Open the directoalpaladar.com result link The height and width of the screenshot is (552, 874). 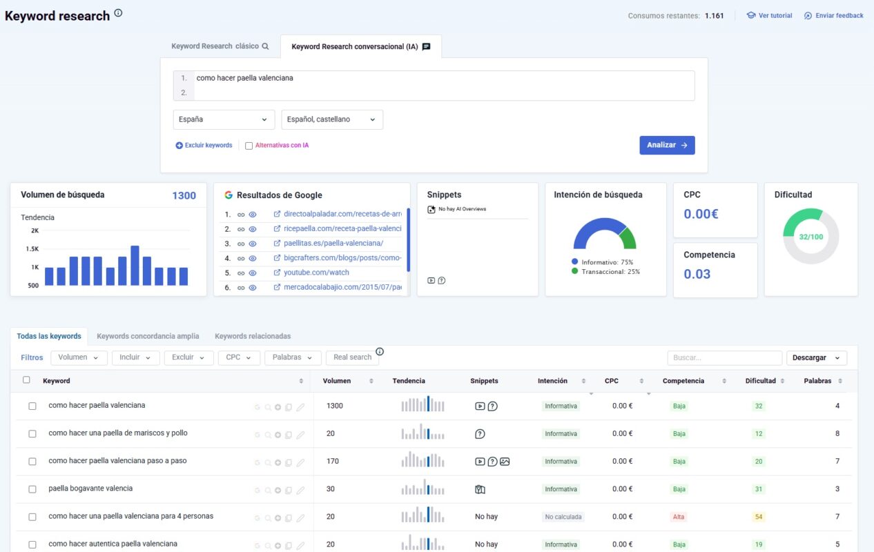[342, 214]
